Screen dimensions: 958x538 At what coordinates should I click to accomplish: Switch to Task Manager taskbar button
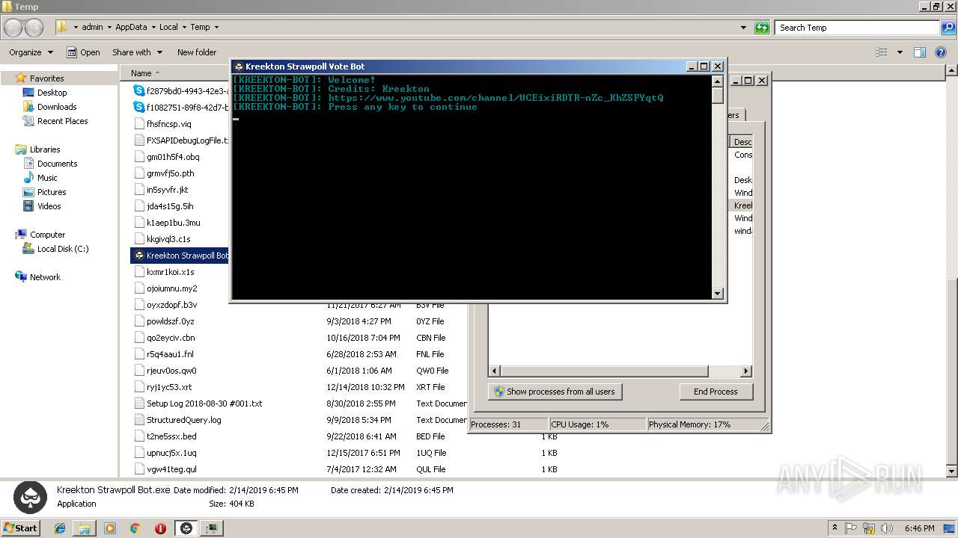pyautogui.click(x=213, y=528)
